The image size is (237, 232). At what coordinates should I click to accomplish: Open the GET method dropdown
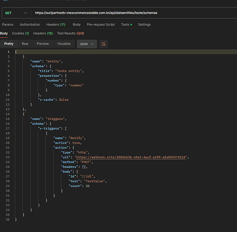pos(16,13)
